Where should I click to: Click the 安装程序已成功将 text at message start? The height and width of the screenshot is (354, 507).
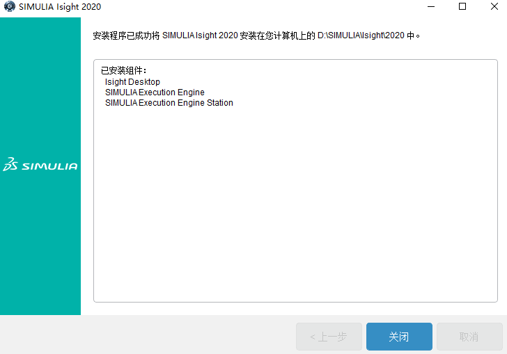click(125, 35)
